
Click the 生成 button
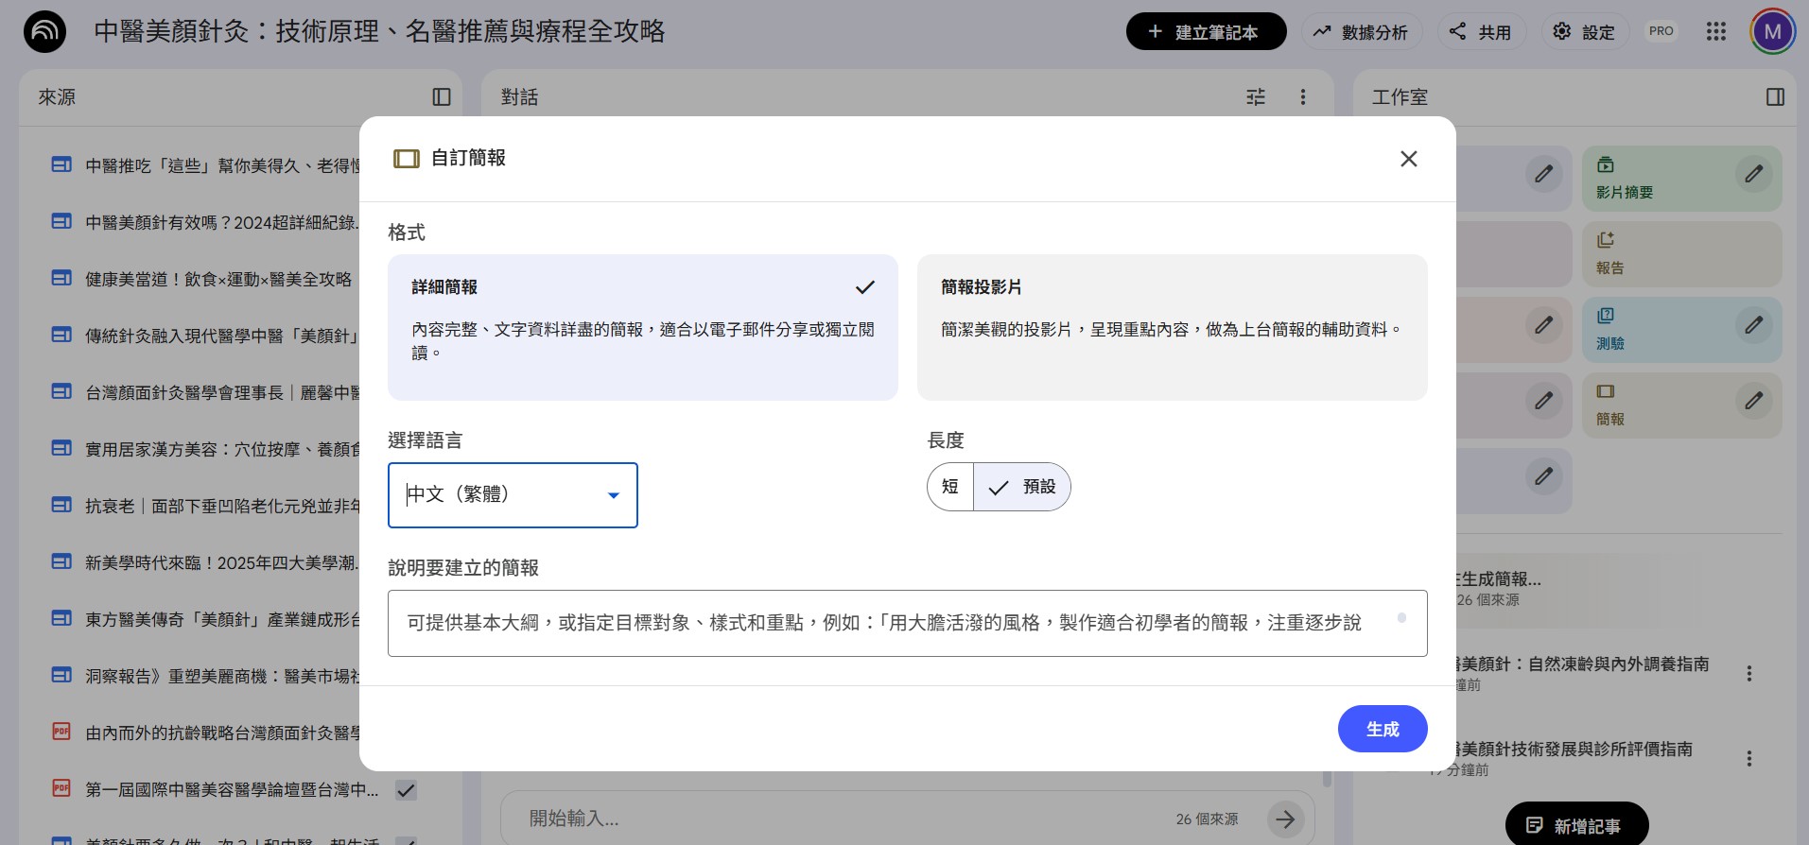[1382, 729]
